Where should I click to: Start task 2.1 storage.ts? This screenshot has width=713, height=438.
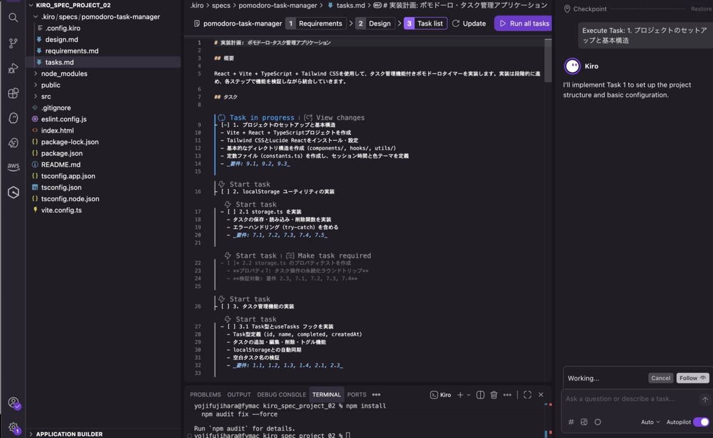coord(250,204)
